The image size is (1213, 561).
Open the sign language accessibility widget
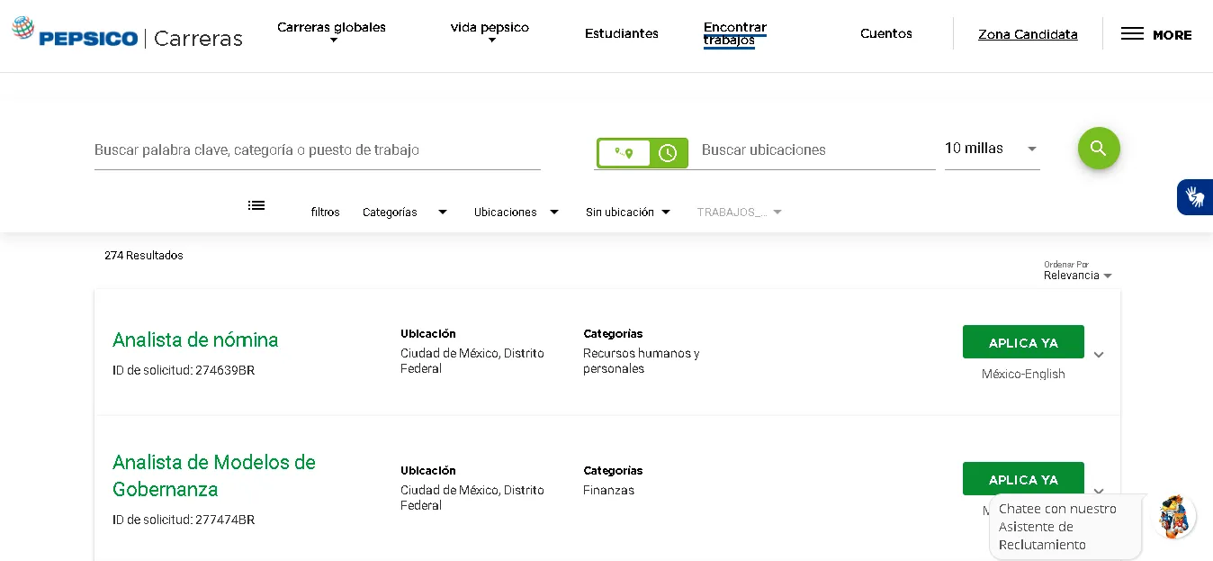pyautogui.click(x=1195, y=196)
